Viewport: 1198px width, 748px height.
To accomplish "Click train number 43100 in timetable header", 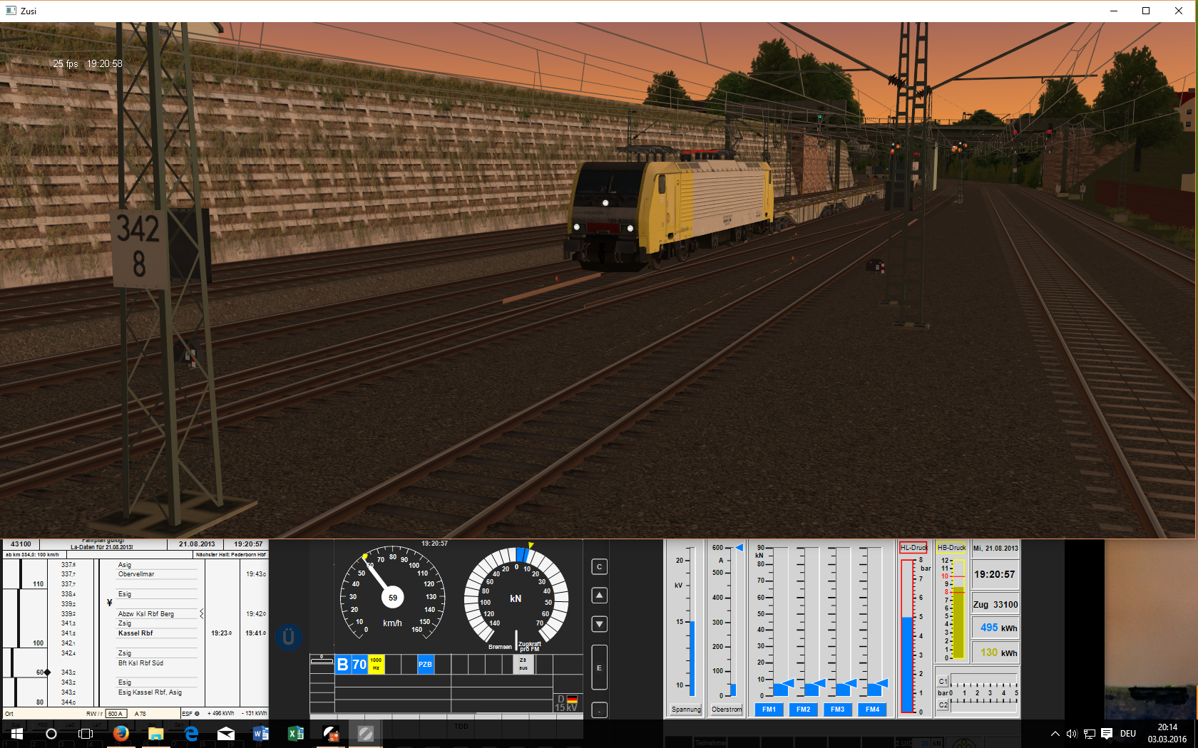I will coord(21,544).
